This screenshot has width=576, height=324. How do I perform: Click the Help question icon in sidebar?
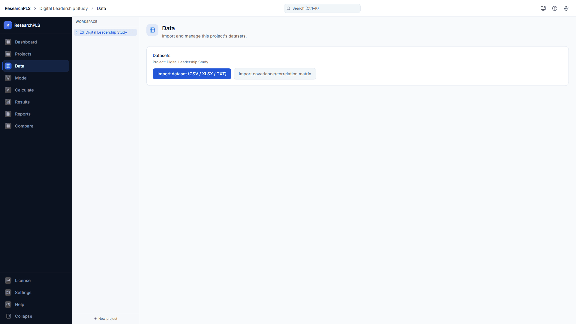tap(8, 304)
